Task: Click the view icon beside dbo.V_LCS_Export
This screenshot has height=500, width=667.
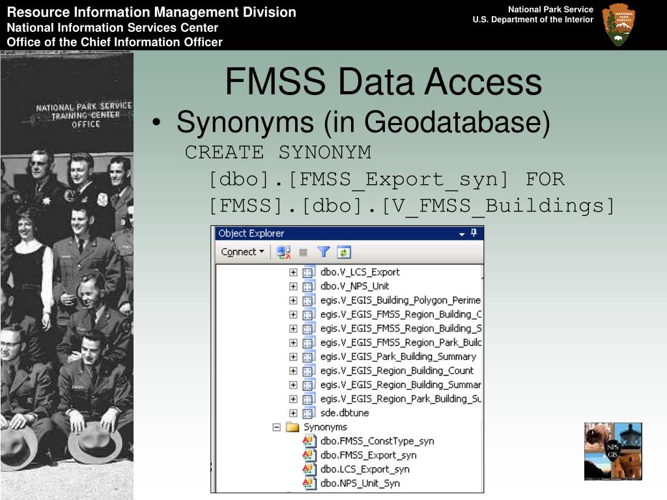Action: tap(308, 272)
